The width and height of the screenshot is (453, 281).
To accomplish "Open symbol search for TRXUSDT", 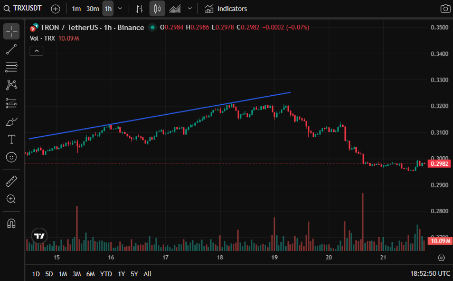I will (x=23, y=8).
